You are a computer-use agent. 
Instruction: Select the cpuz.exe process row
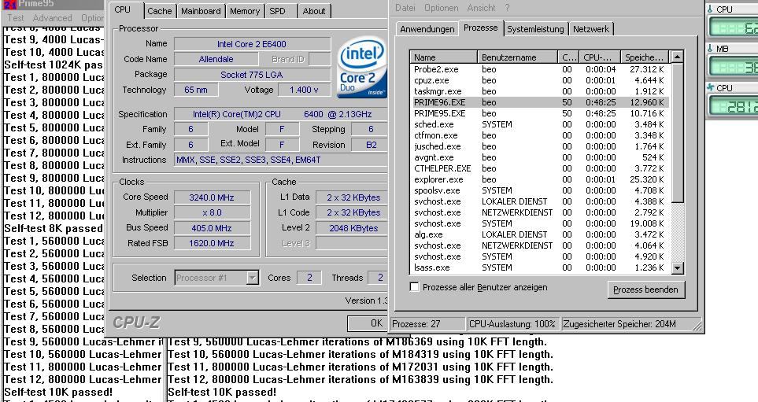coord(539,80)
